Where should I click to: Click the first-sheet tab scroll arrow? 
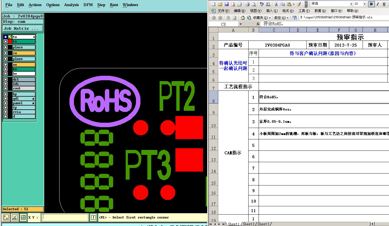(211, 224)
